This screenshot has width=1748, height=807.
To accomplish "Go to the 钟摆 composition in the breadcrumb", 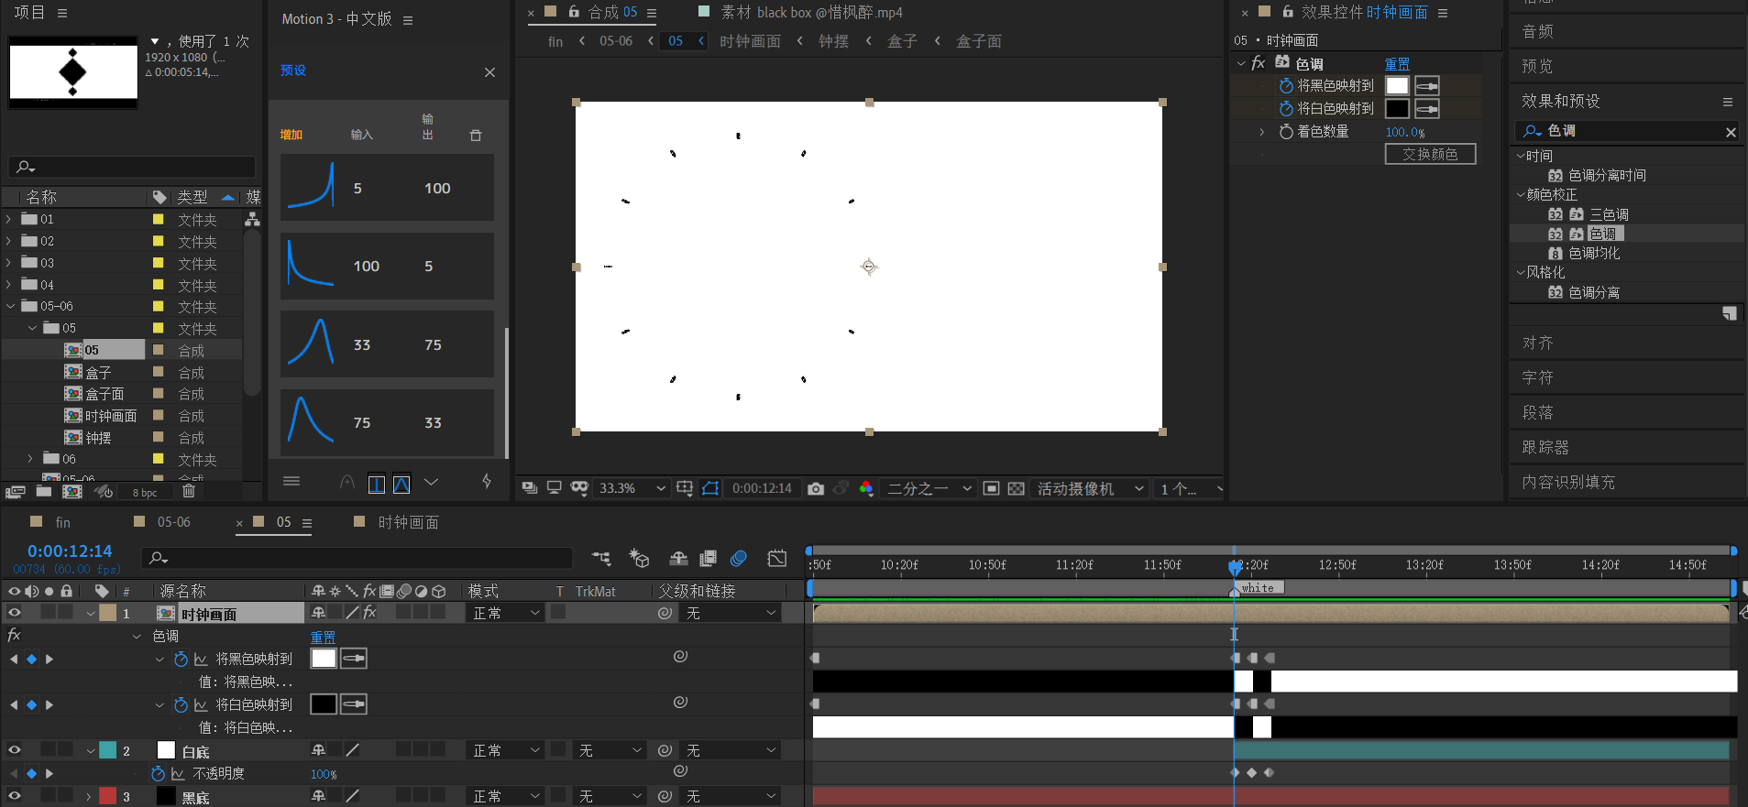I will (x=833, y=41).
